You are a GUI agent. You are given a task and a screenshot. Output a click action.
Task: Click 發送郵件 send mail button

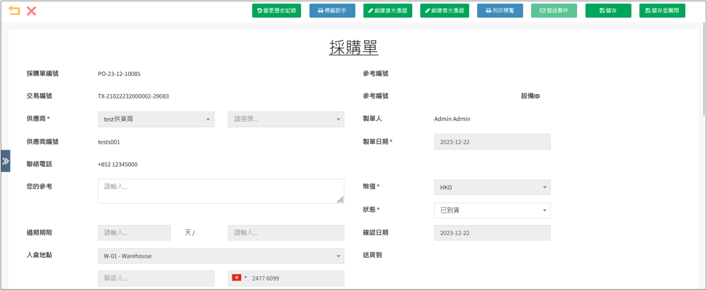click(x=554, y=11)
